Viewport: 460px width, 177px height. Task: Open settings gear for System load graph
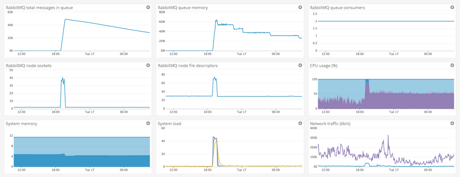(x=300, y=124)
